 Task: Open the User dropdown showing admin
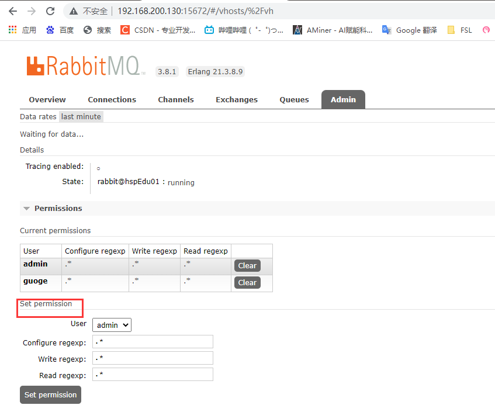pos(112,325)
